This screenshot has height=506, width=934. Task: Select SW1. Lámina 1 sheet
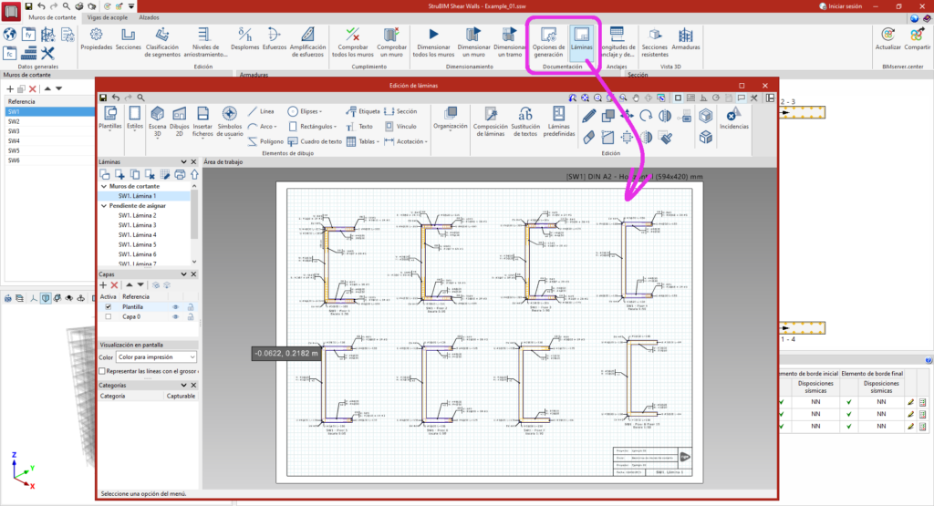click(x=137, y=196)
